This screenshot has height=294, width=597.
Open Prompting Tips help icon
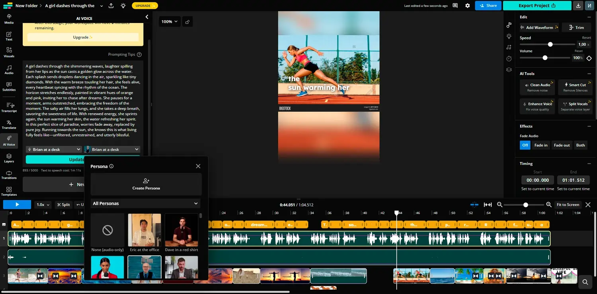coord(139,55)
